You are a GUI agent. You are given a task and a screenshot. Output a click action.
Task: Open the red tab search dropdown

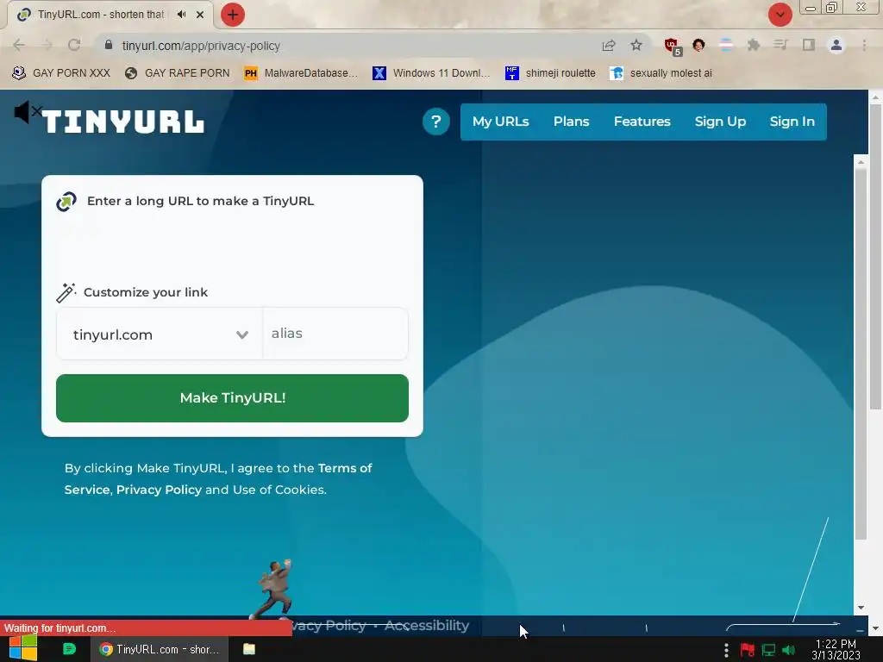pos(780,15)
